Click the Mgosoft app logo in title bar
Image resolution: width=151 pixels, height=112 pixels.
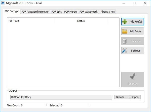click(3, 3)
